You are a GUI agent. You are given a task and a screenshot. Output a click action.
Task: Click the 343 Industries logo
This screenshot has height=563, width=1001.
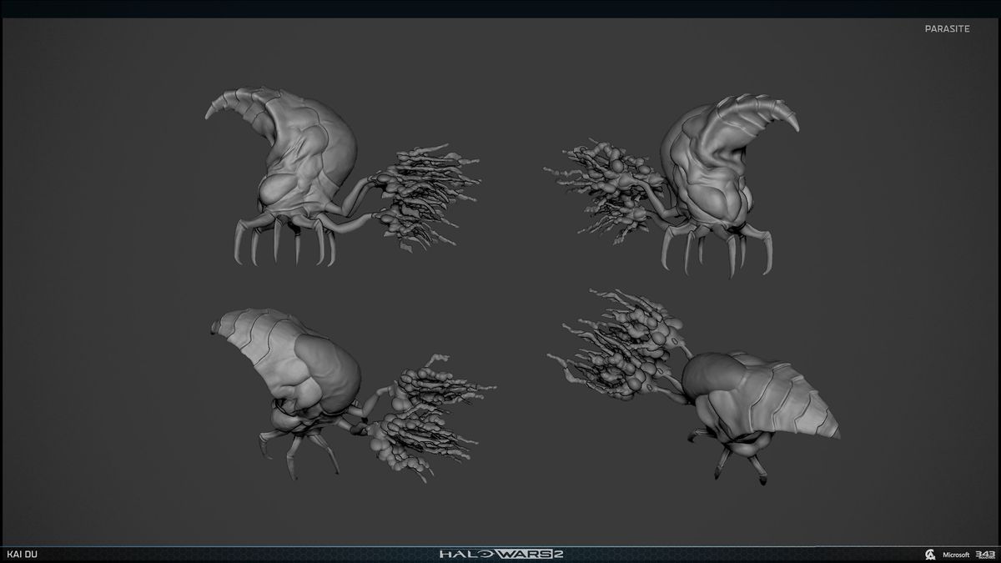tap(985, 555)
